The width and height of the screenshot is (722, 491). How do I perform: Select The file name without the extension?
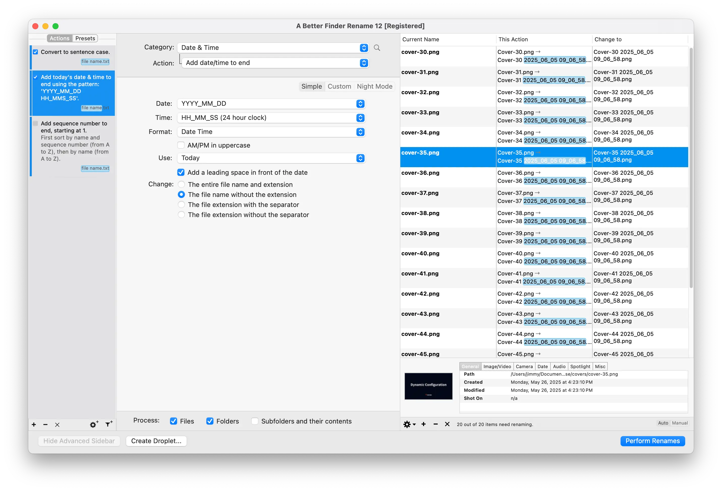[181, 194]
